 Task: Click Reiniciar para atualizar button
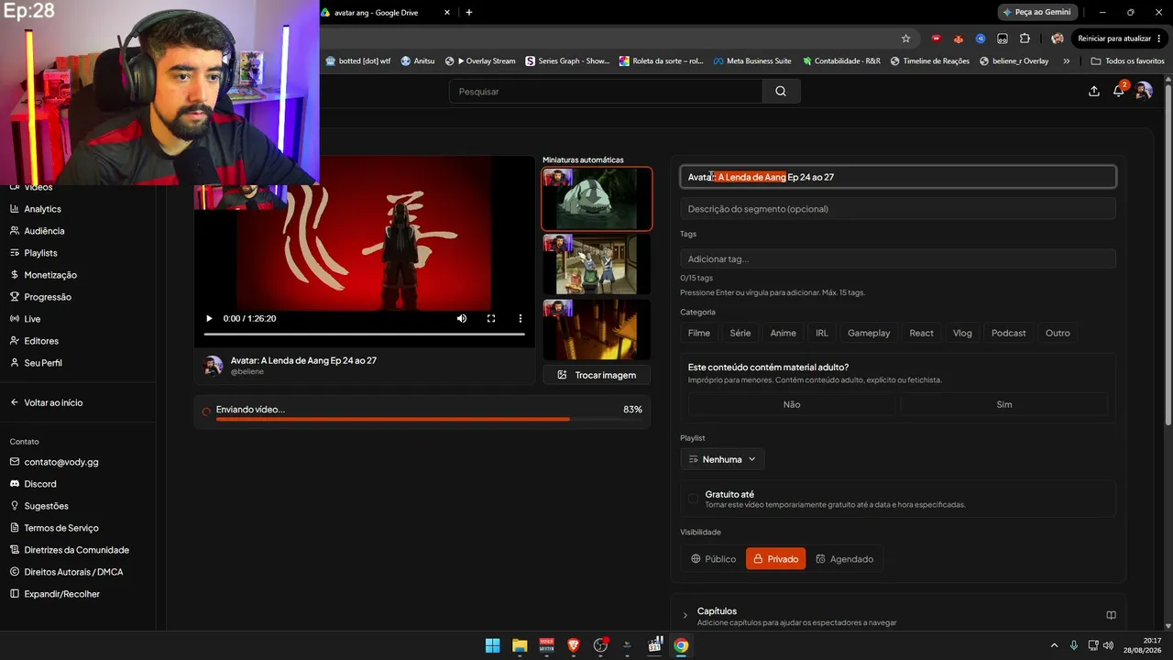[x=1113, y=38]
